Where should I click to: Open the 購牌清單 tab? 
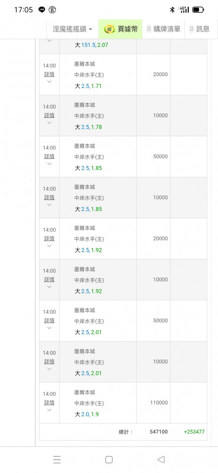pyautogui.click(x=163, y=29)
